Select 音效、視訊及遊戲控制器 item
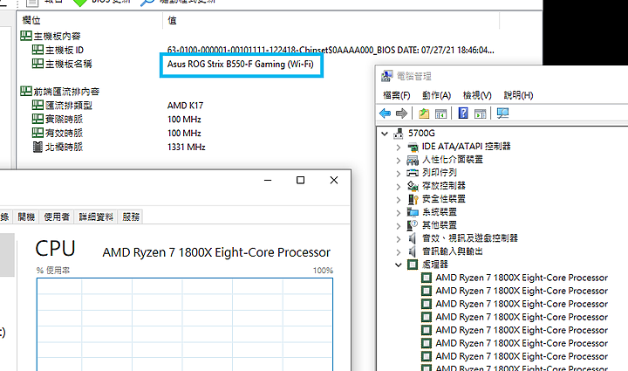 [x=470, y=238]
